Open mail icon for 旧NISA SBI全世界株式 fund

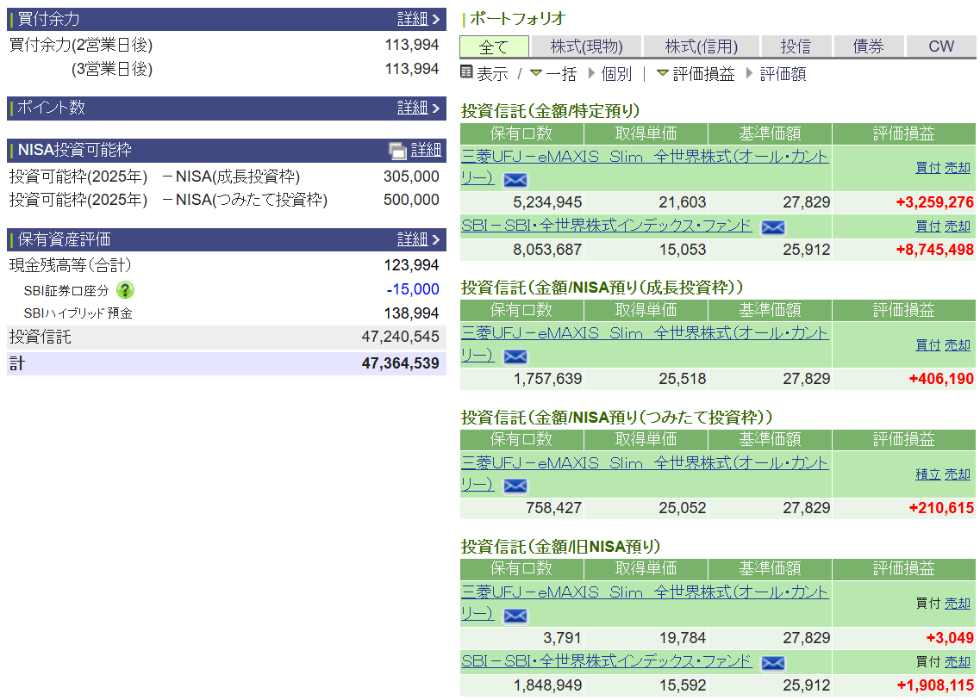[772, 663]
